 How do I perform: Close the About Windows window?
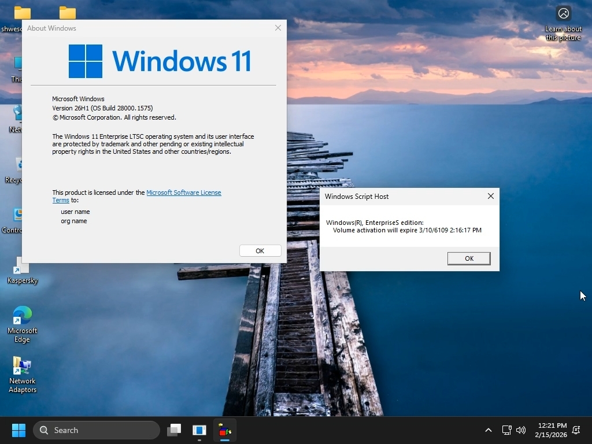tap(278, 28)
